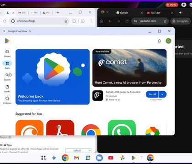192x164 pixels.
Task: Bookmark the youtube.com page
Action: click(x=165, y=21)
